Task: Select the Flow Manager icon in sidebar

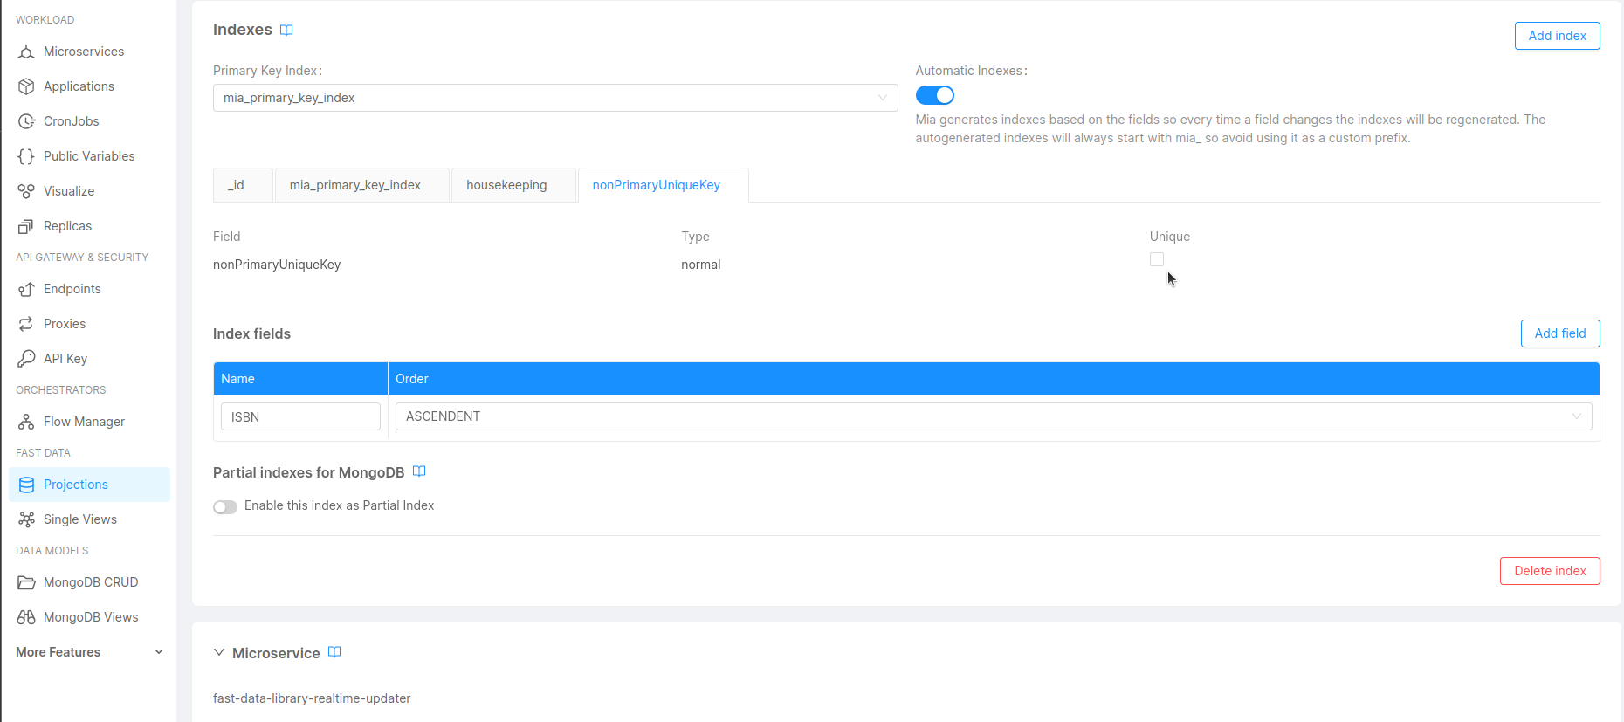Action: coord(26,422)
